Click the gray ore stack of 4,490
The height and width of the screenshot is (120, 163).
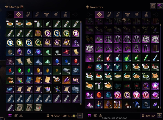[57, 52]
